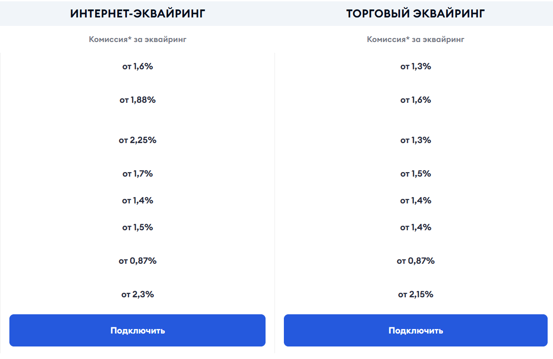Click от 1,5% in the Торговый эквайринг column
This screenshot has width=553, height=359.
click(x=415, y=174)
